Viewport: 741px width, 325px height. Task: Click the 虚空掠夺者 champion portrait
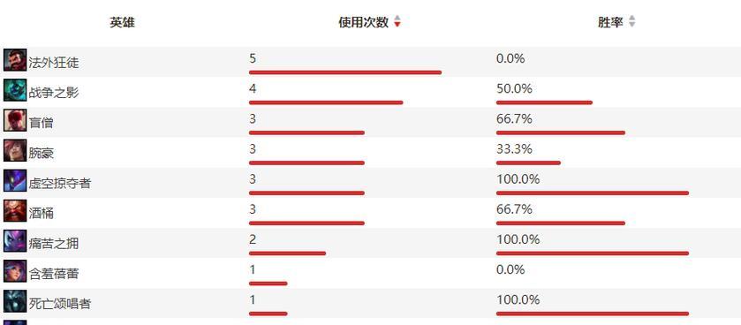[15, 180]
